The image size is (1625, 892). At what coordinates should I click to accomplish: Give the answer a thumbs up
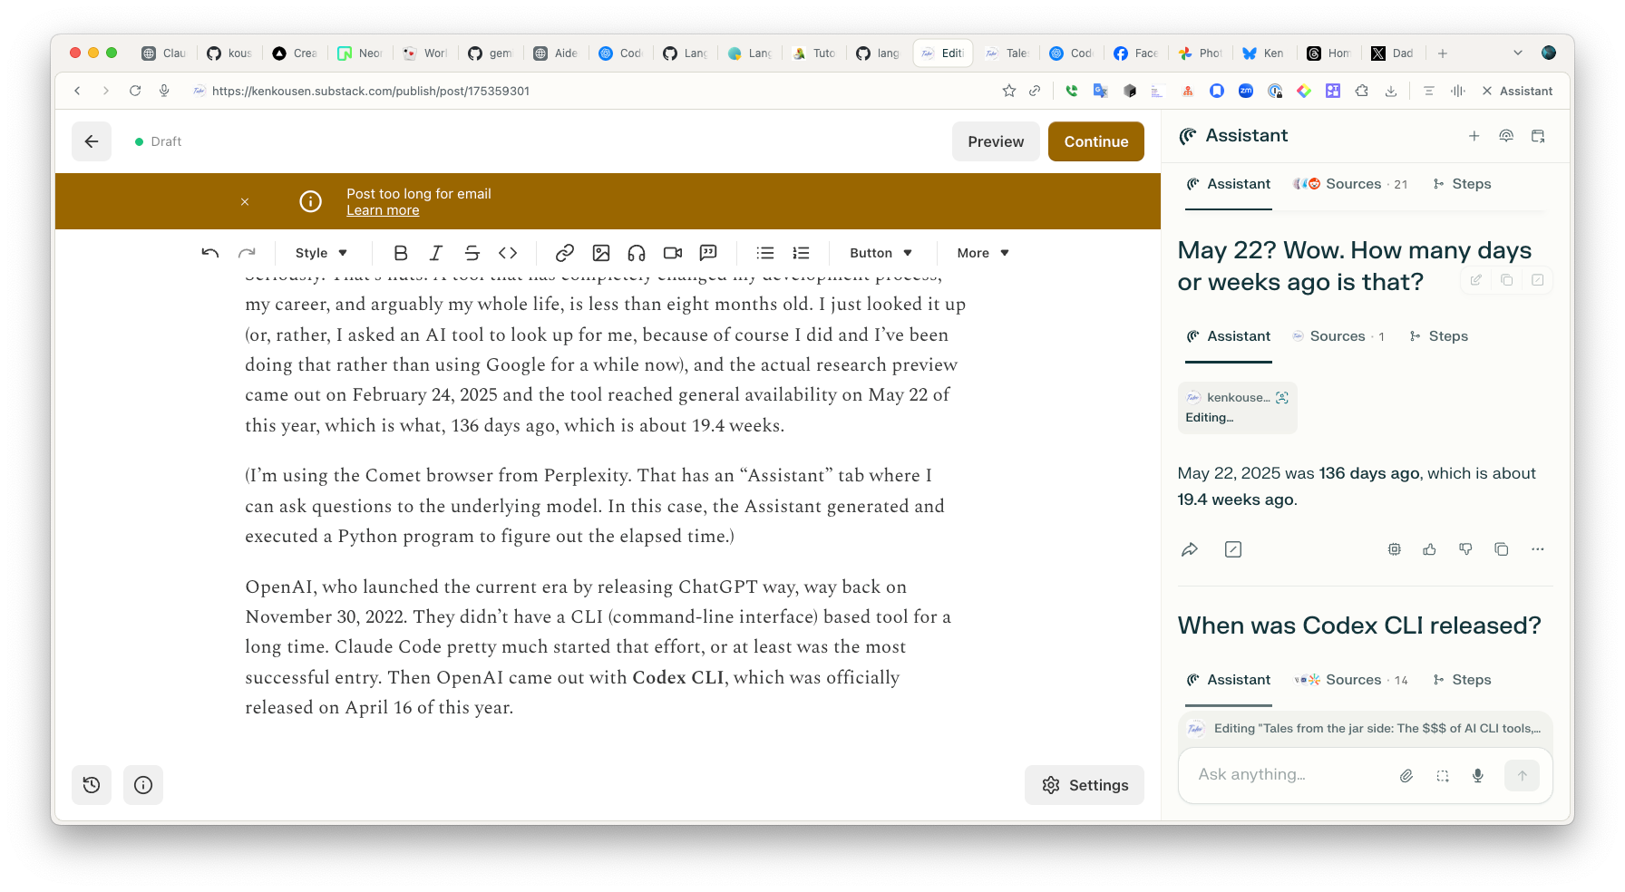pyautogui.click(x=1430, y=549)
